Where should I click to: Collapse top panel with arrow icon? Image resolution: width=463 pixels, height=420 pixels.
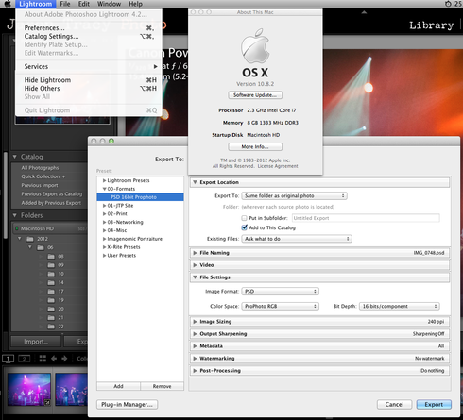tap(364, 12)
